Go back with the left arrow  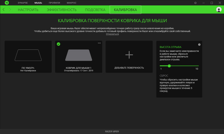click(x=3, y=10)
